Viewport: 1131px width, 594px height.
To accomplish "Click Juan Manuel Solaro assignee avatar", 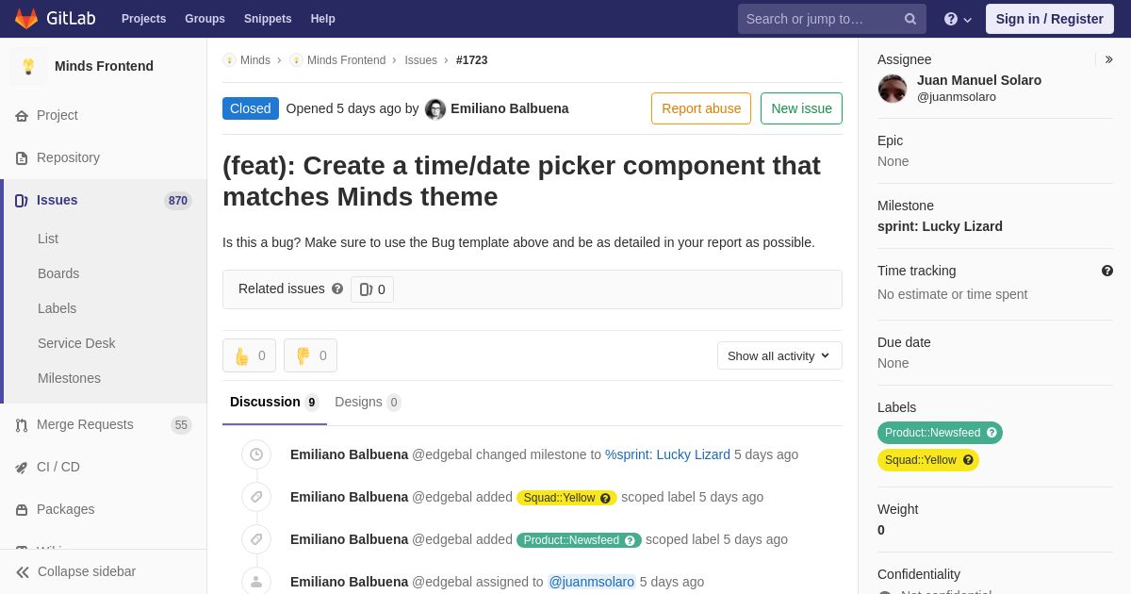I will pos(893,89).
